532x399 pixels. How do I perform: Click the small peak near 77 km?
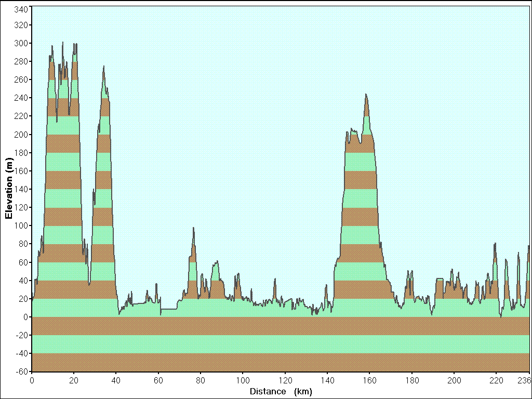(x=193, y=228)
